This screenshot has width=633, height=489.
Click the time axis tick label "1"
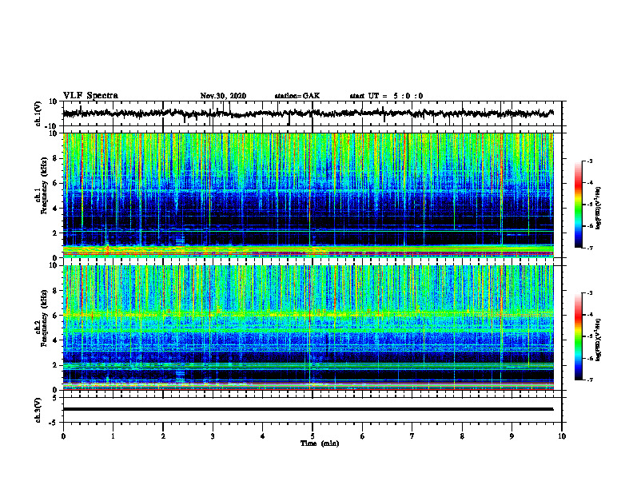[113, 436]
